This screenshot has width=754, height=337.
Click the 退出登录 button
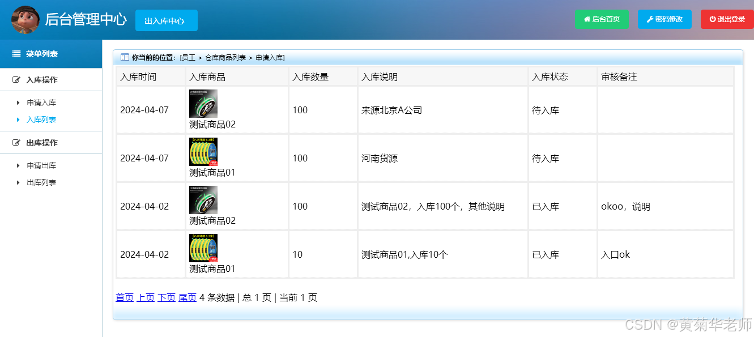[727, 19]
